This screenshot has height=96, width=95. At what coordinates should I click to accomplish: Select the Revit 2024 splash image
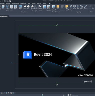tap(57, 55)
